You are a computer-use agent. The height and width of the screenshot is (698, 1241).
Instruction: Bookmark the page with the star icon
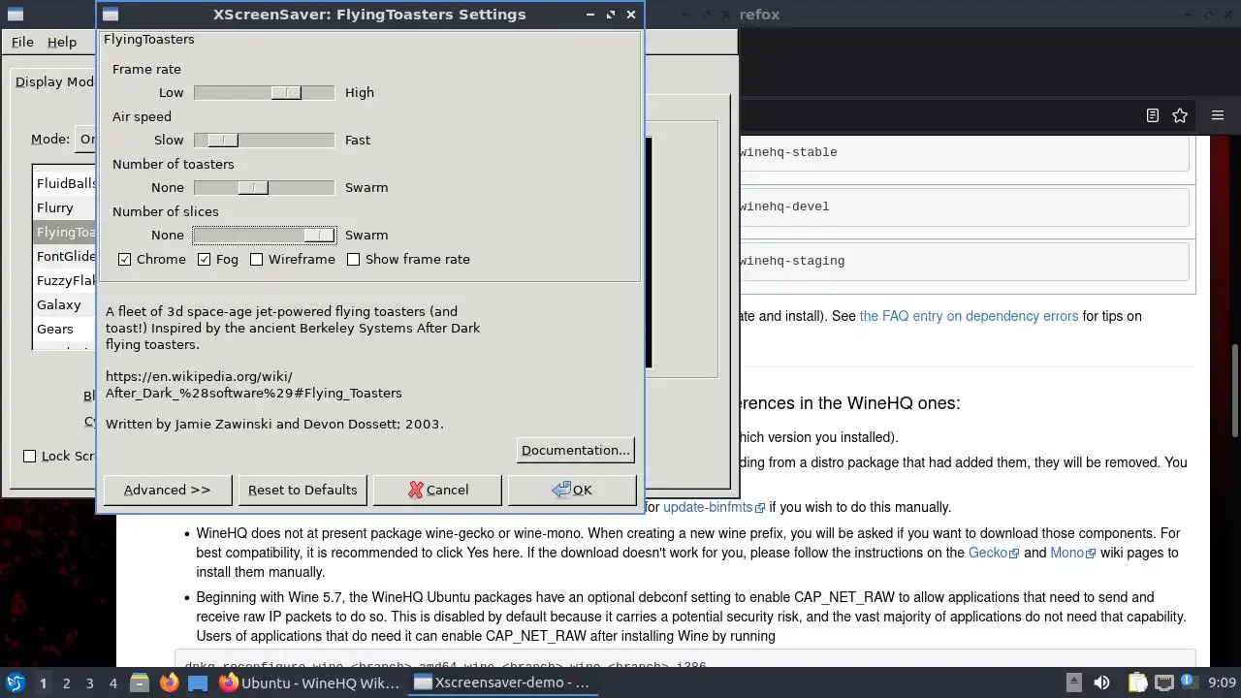pyautogui.click(x=1180, y=115)
